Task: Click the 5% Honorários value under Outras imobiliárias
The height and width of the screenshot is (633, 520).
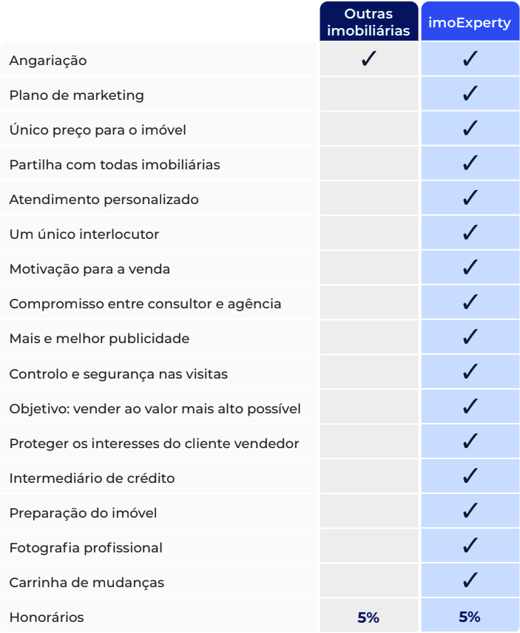Action: click(x=368, y=617)
